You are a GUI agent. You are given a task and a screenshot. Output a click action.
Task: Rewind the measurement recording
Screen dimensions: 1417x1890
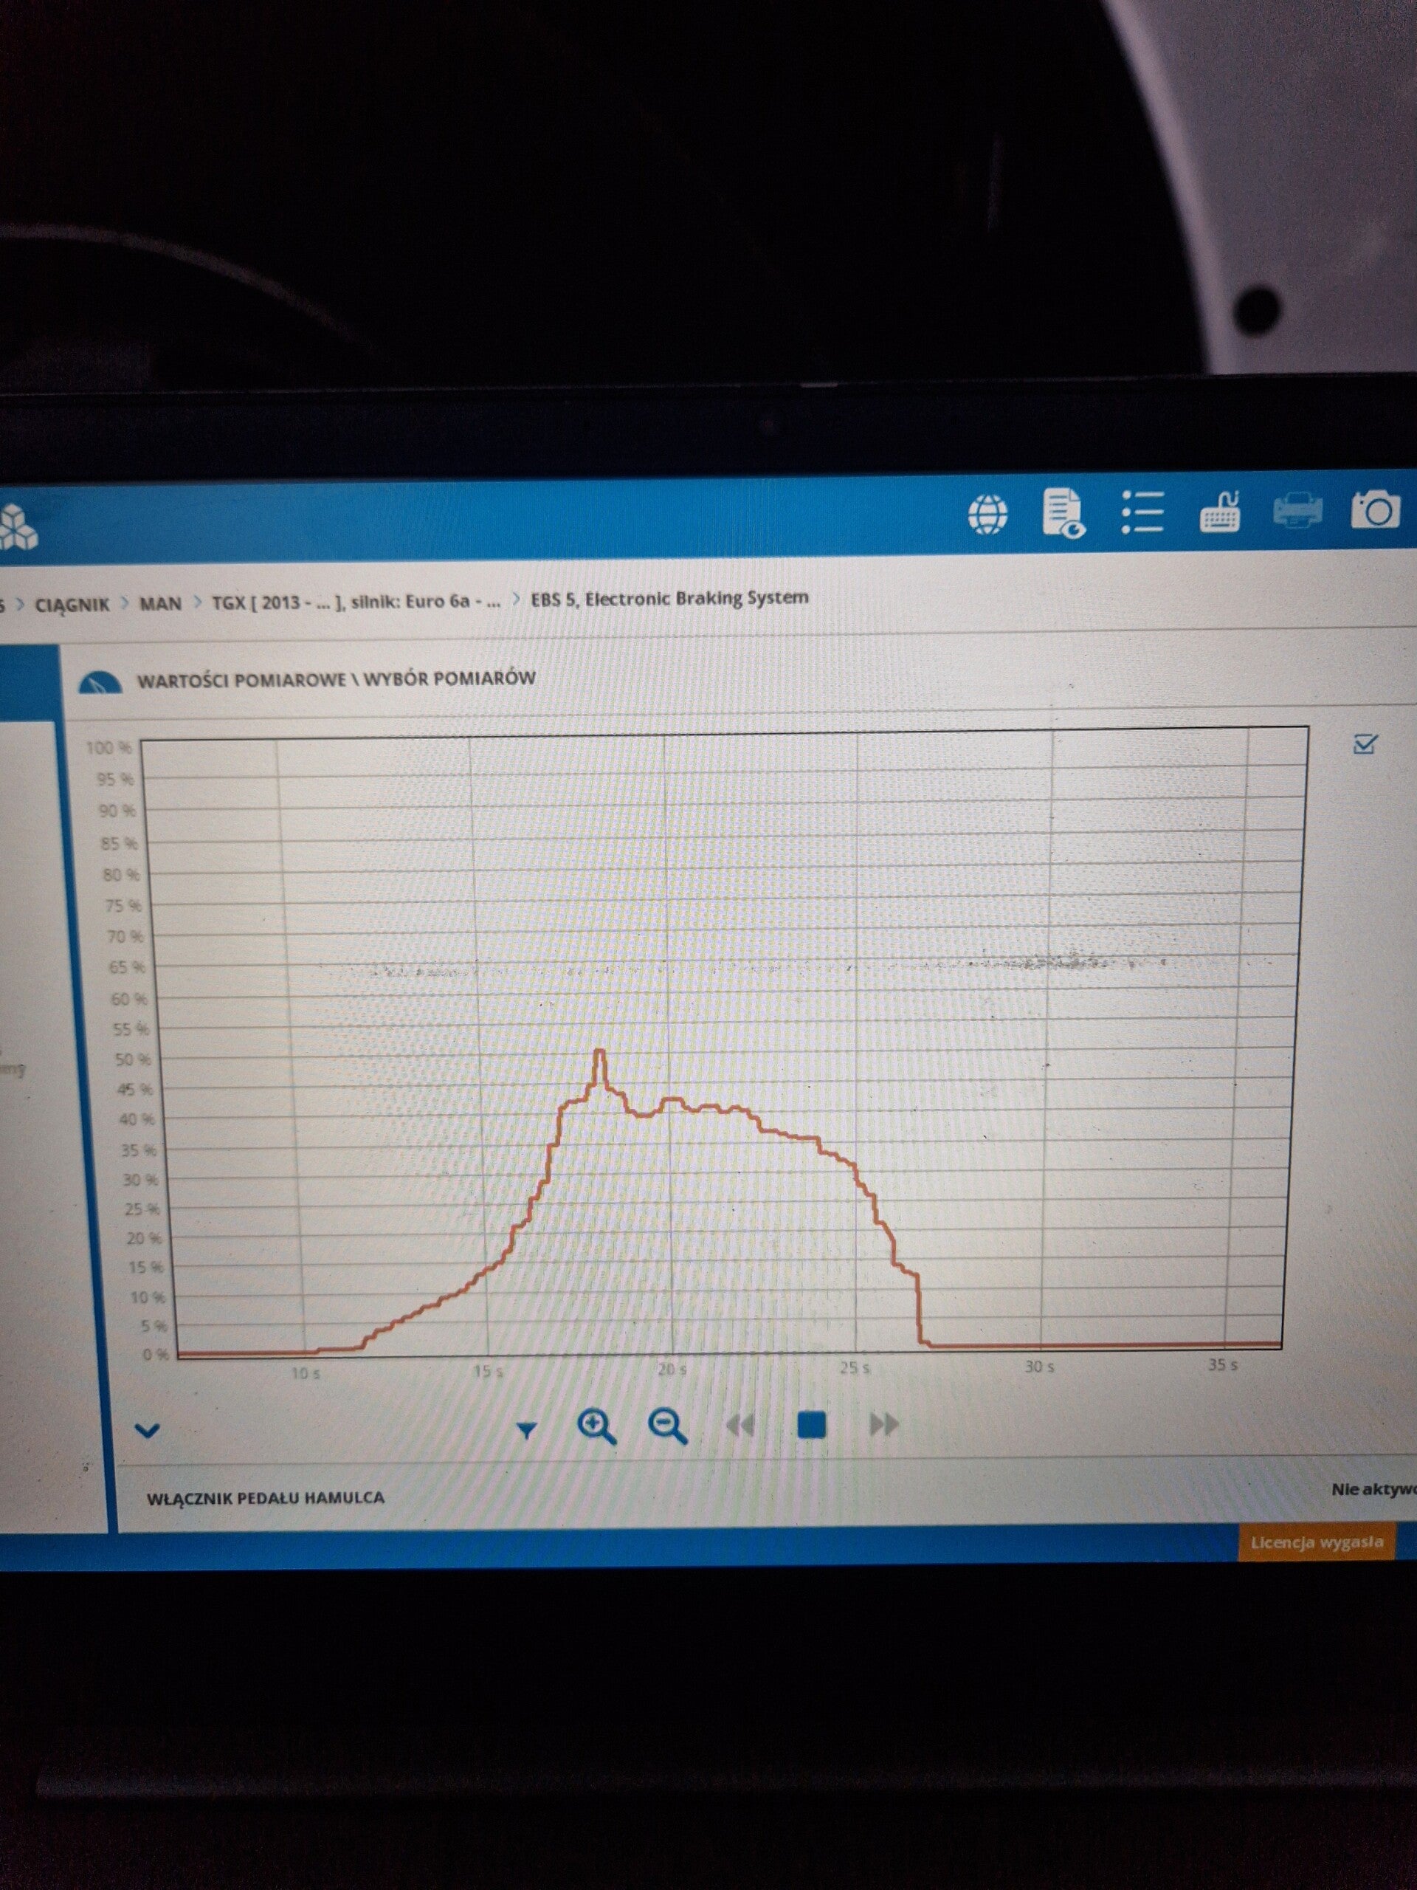739,1425
